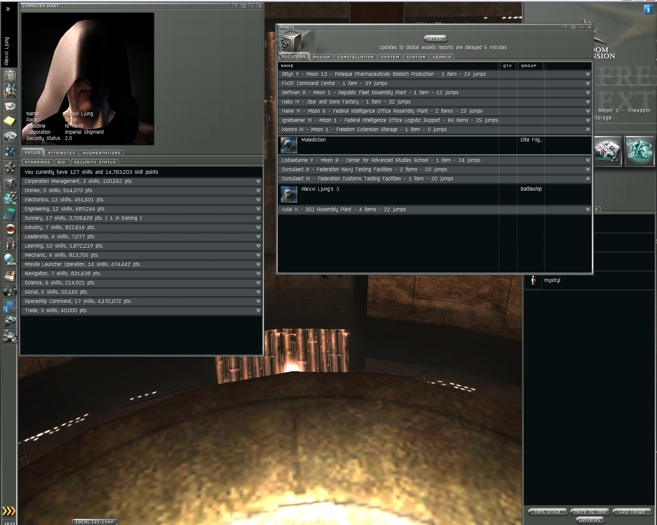Switch to the Attributes tab
Viewport: 657px width, 525px height.
[62, 153]
